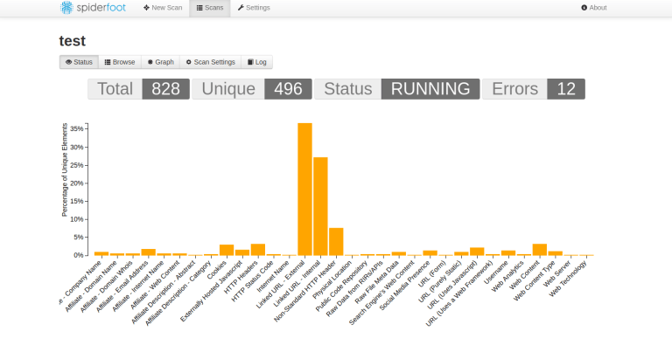Click the Percentage of Unique Elements label
Viewport: 672px width, 345px height.
(x=65, y=170)
